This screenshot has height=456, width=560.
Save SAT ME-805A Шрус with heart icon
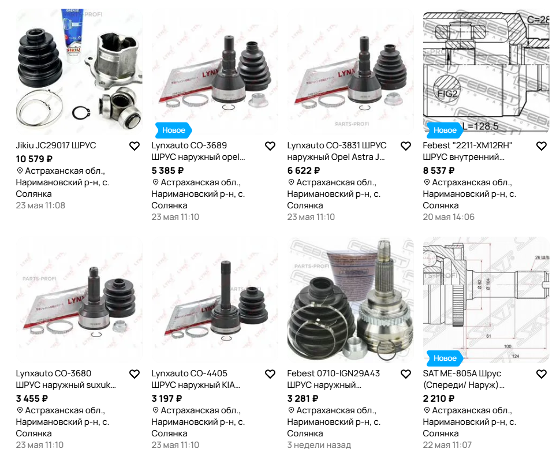point(542,374)
